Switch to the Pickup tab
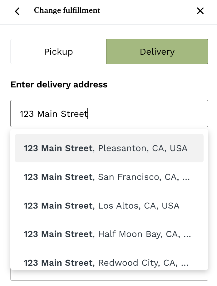The image size is (217, 286). click(x=58, y=52)
